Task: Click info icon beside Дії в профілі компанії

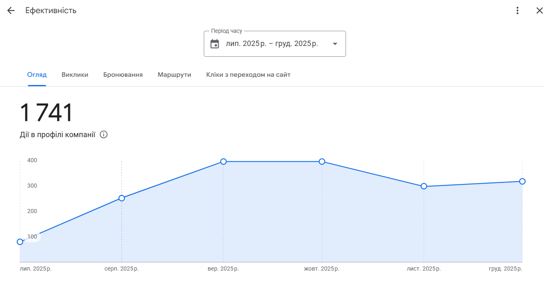Action: (104, 135)
